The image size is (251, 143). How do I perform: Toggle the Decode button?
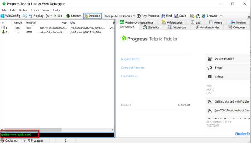click(x=93, y=16)
